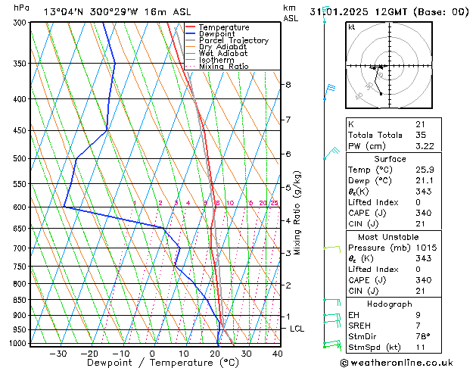Select 'Wet Adiabat' legend entry
The image size is (476, 368).
tap(223, 53)
